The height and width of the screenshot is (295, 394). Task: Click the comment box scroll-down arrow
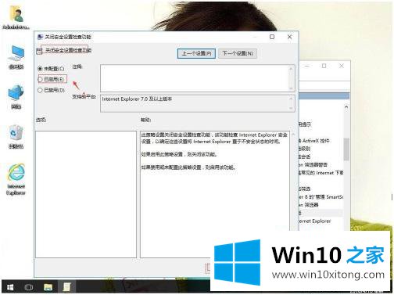click(x=291, y=88)
